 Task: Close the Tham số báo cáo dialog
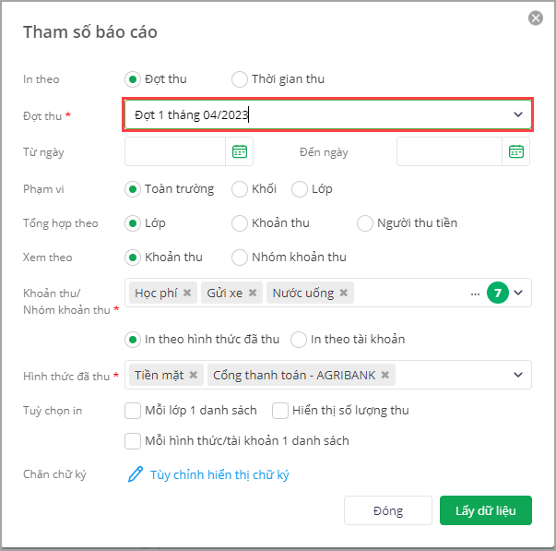coord(536,18)
